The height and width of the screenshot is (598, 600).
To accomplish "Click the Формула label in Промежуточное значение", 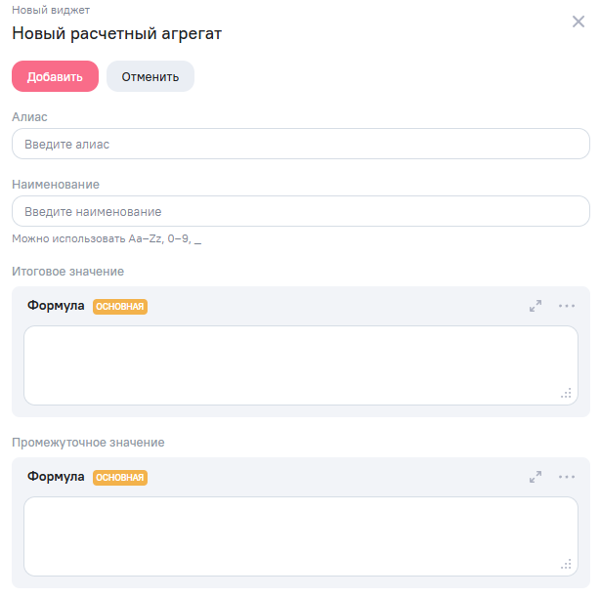I will tap(56, 477).
